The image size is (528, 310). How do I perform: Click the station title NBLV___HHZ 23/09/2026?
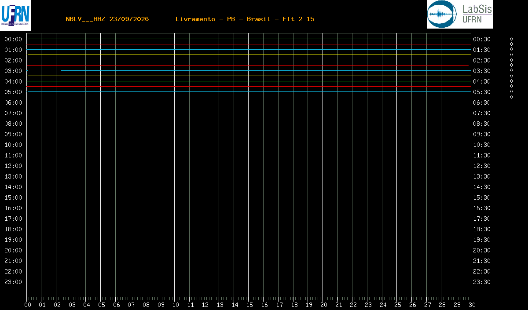(x=107, y=19)
